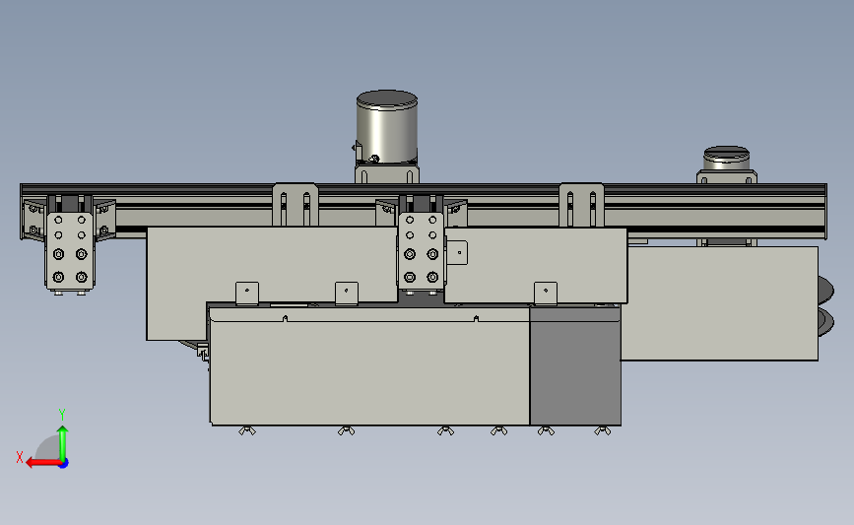Select the left bolted bracket plate on the rail
Viewport: 854px width, 525px height.
[70, 250]
